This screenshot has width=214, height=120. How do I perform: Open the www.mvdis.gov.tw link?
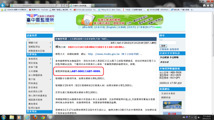tap(104, 54)
